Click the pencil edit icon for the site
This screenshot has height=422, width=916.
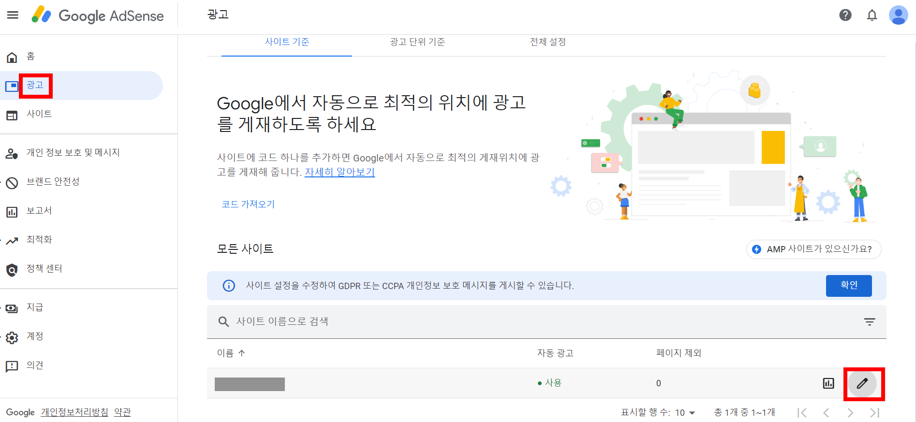click(x=862, y=383)
